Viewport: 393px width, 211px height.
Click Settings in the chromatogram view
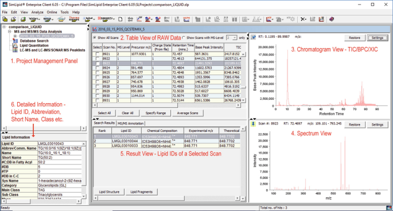(377, 38)
